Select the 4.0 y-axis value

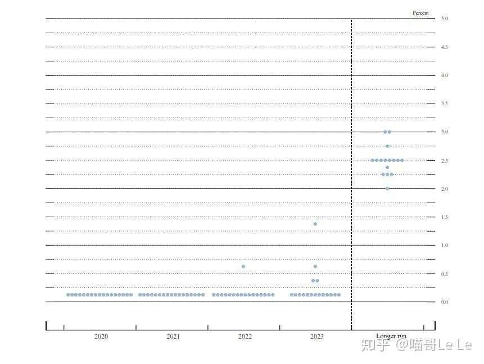[x=444, y=75]
